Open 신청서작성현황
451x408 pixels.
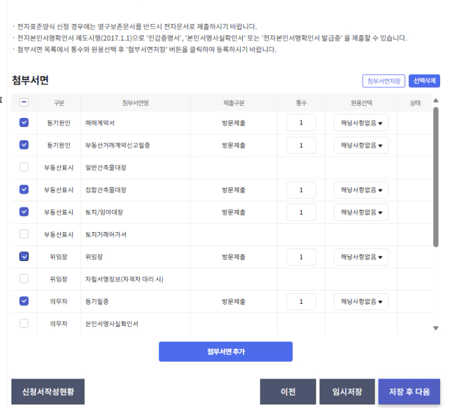pyautogui.click(x=48, y=392)
